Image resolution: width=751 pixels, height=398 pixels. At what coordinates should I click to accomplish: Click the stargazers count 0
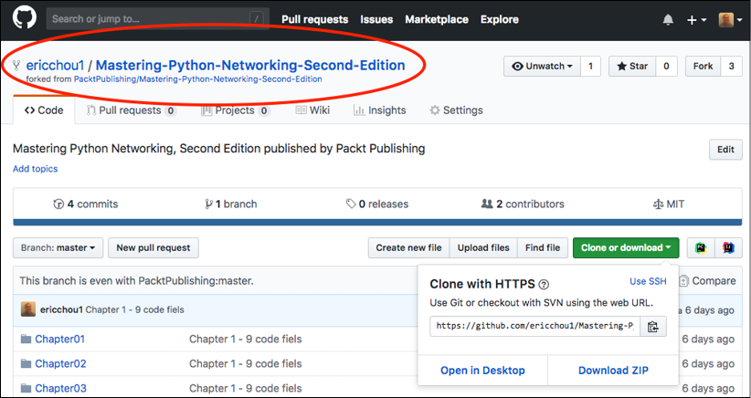(x=666, y=67)
